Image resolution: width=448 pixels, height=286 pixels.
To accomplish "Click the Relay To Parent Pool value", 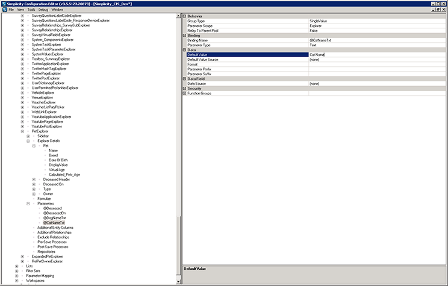I will [x=377, y=31].
